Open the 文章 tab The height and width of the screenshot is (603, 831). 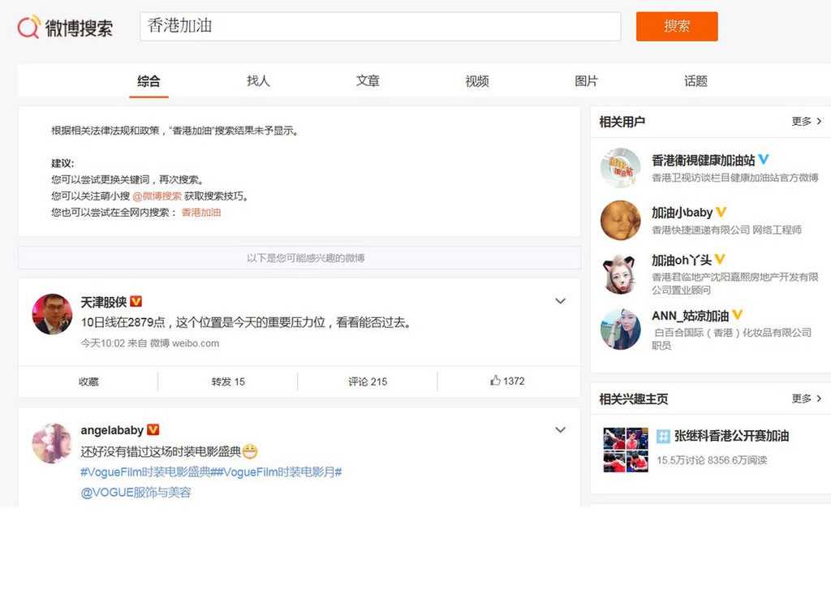point(368,81)
